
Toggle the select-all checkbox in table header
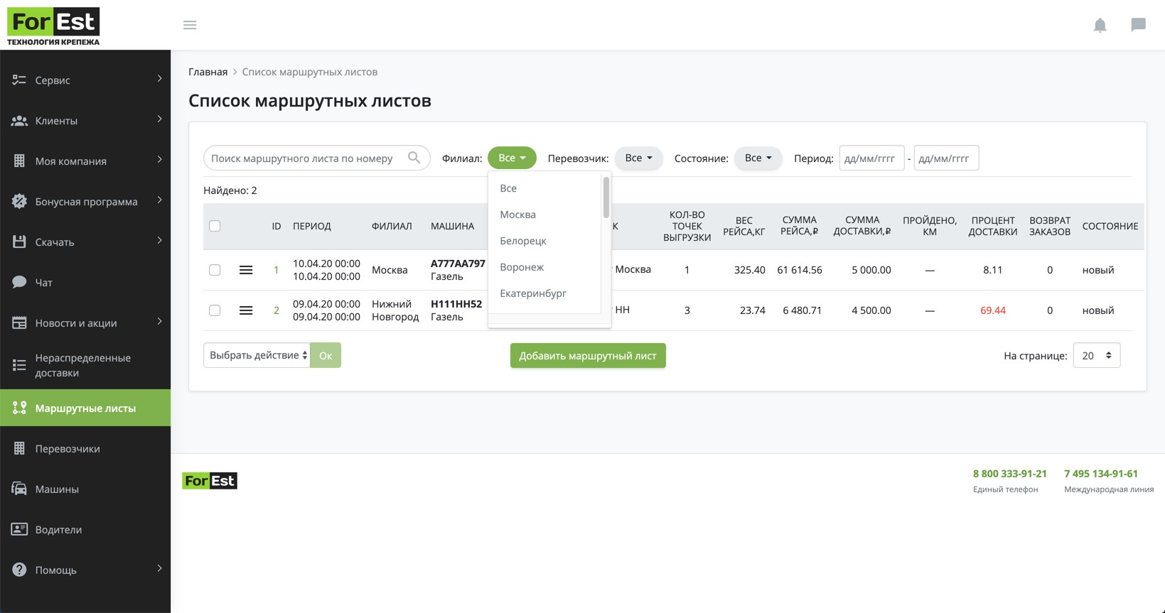coord(215,226)
